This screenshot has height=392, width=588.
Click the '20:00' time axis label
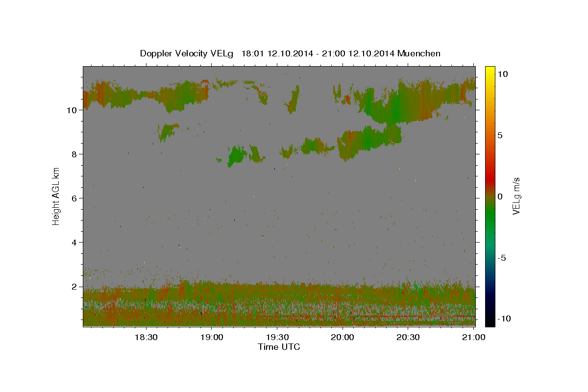(343, 338)
